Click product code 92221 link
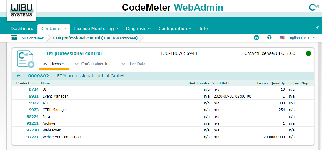The image size is (322, 150). coord(33,137)
